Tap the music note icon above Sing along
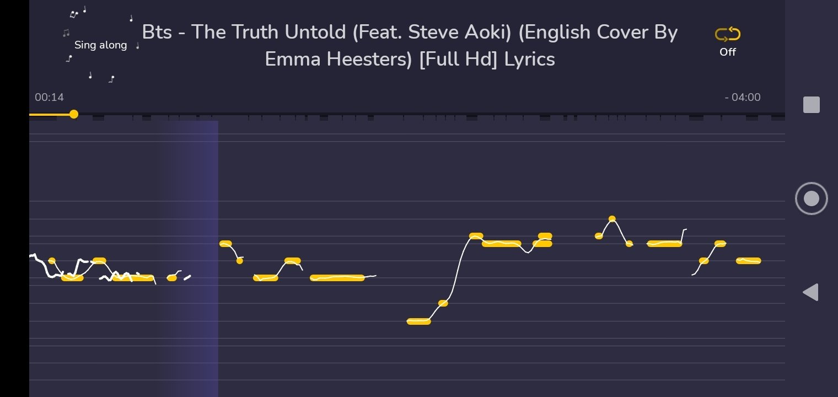The image size is (838, 397). (x=84, y=10)
